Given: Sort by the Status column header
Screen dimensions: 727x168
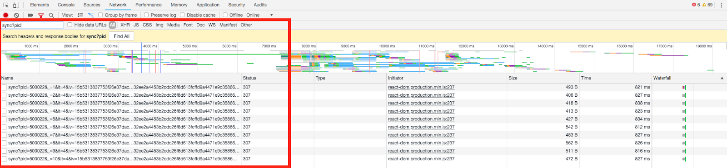Looking at the screenshot, I should click(278, 78).
